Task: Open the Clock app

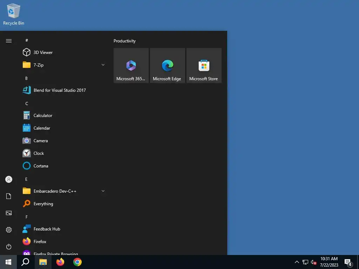Action: pyautogui.click(x=64, y=153)
